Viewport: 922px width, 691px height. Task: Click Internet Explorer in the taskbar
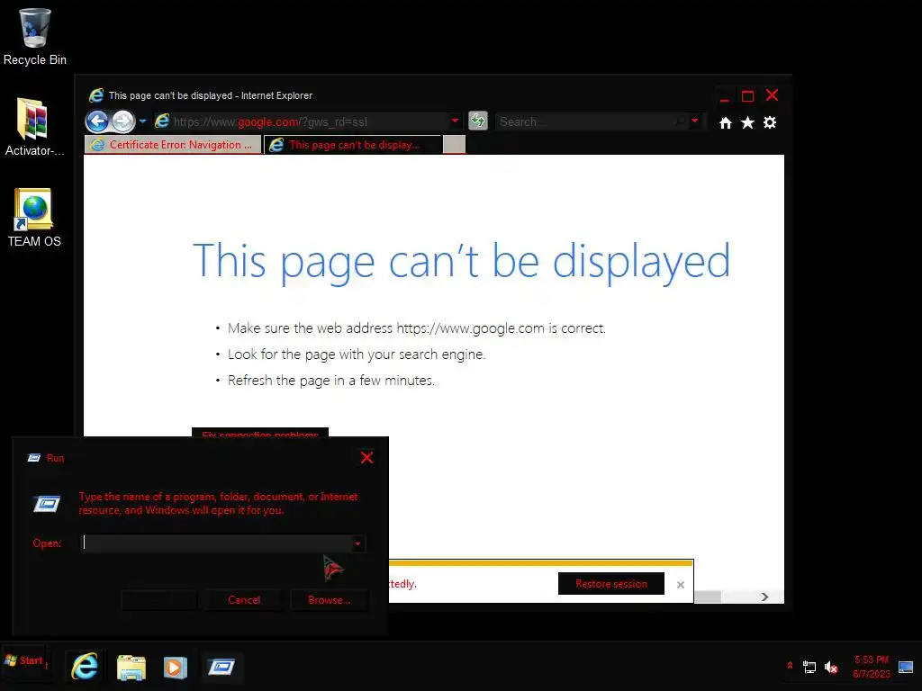click(85, 667)
